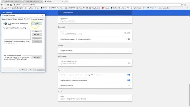Open the AIO WHMCS bookmark
This screenshot has height=107, width=190.
point(70,8)
